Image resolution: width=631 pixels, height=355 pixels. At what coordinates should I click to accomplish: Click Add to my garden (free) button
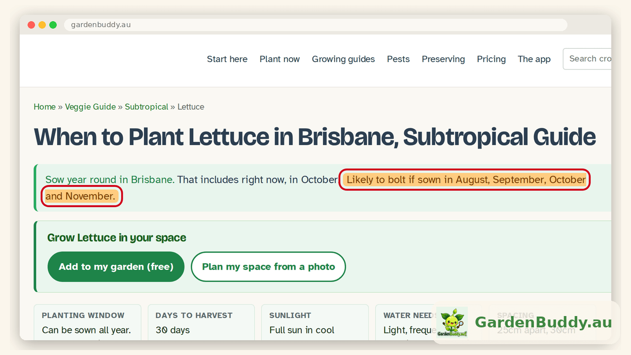point(116,267)
